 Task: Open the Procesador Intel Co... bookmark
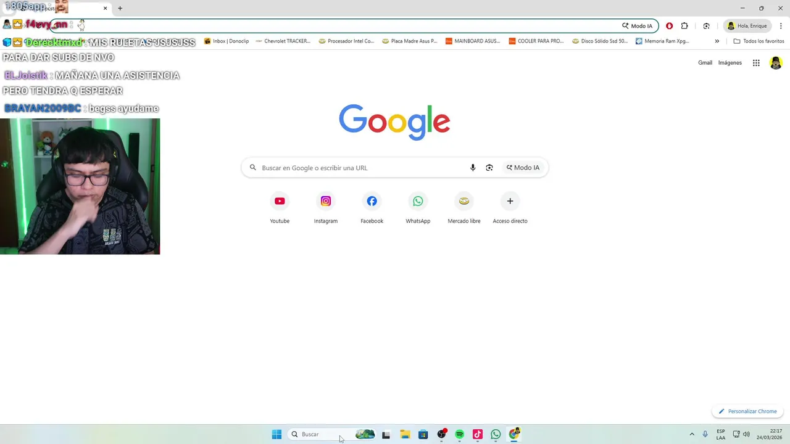click(x=346, y=41)
